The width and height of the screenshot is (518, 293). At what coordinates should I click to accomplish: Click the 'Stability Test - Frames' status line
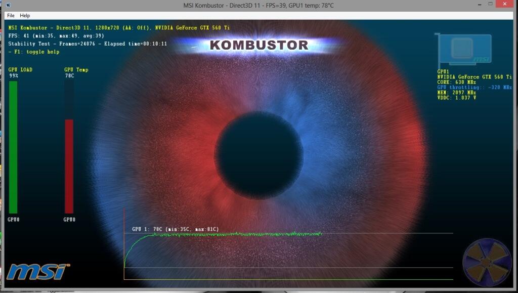pyautogui.click(x=88, y=44)
